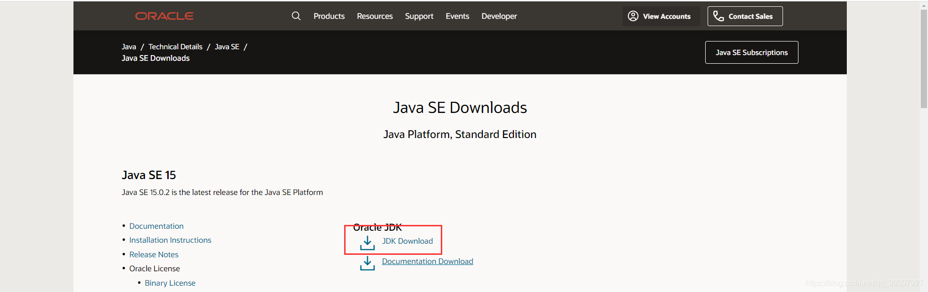This screenshot has height=292, width=928.
Task: Click the Contact Sales phone icon
Action: (x=719, y=16)
